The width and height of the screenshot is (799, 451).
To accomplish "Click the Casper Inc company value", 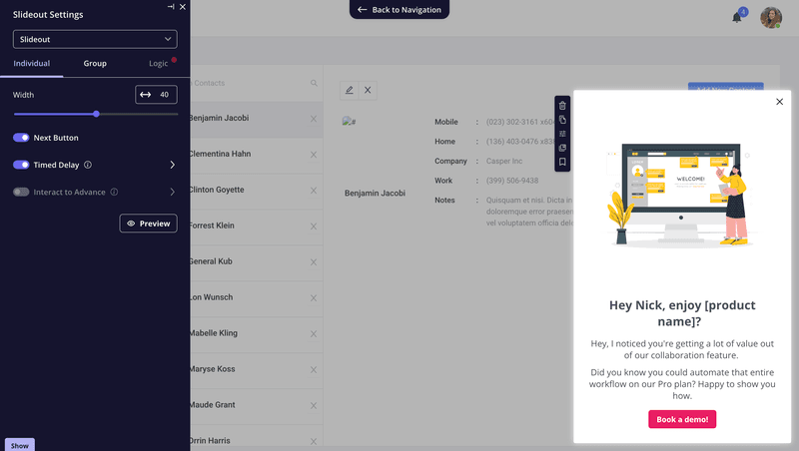I will (504, 161).
